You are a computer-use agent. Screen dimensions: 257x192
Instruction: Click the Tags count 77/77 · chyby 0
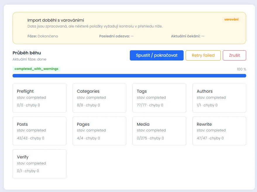pyautogui.click(x=150, y=105)
